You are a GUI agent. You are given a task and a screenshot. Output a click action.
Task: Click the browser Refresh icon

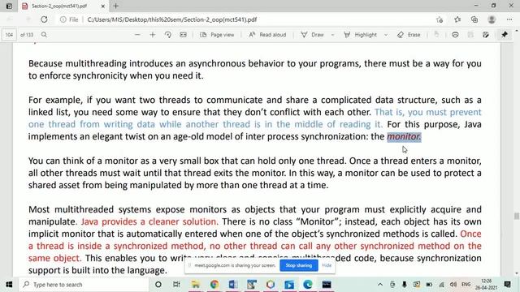tap(44, 19)
